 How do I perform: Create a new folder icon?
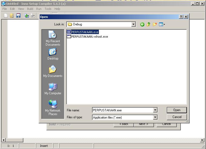155,24
